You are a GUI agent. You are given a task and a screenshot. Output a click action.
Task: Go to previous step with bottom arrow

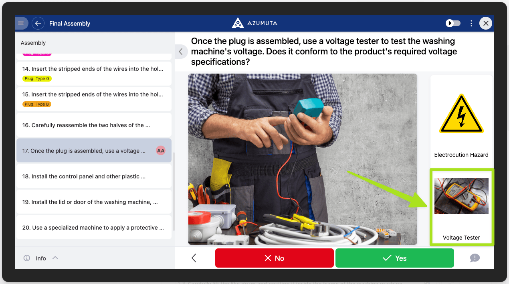[x=194, y=258]
